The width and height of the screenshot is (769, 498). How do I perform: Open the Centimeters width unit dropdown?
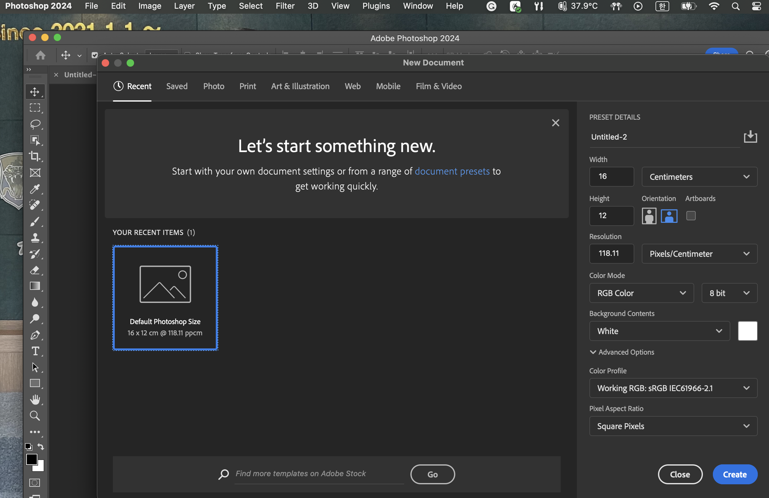point(699,177)
